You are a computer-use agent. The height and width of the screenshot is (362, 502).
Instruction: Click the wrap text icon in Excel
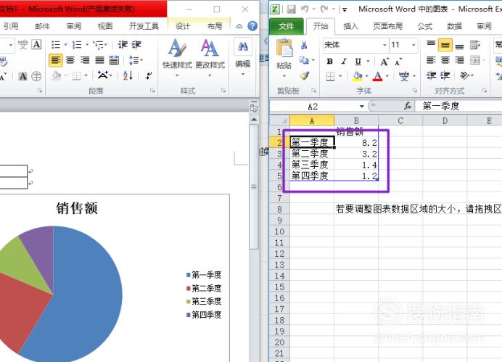474,45
